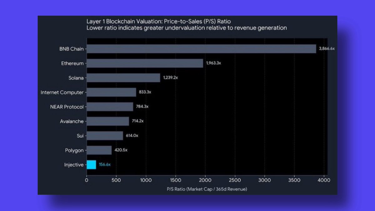Click the '500' x-axis tick label

116,180
